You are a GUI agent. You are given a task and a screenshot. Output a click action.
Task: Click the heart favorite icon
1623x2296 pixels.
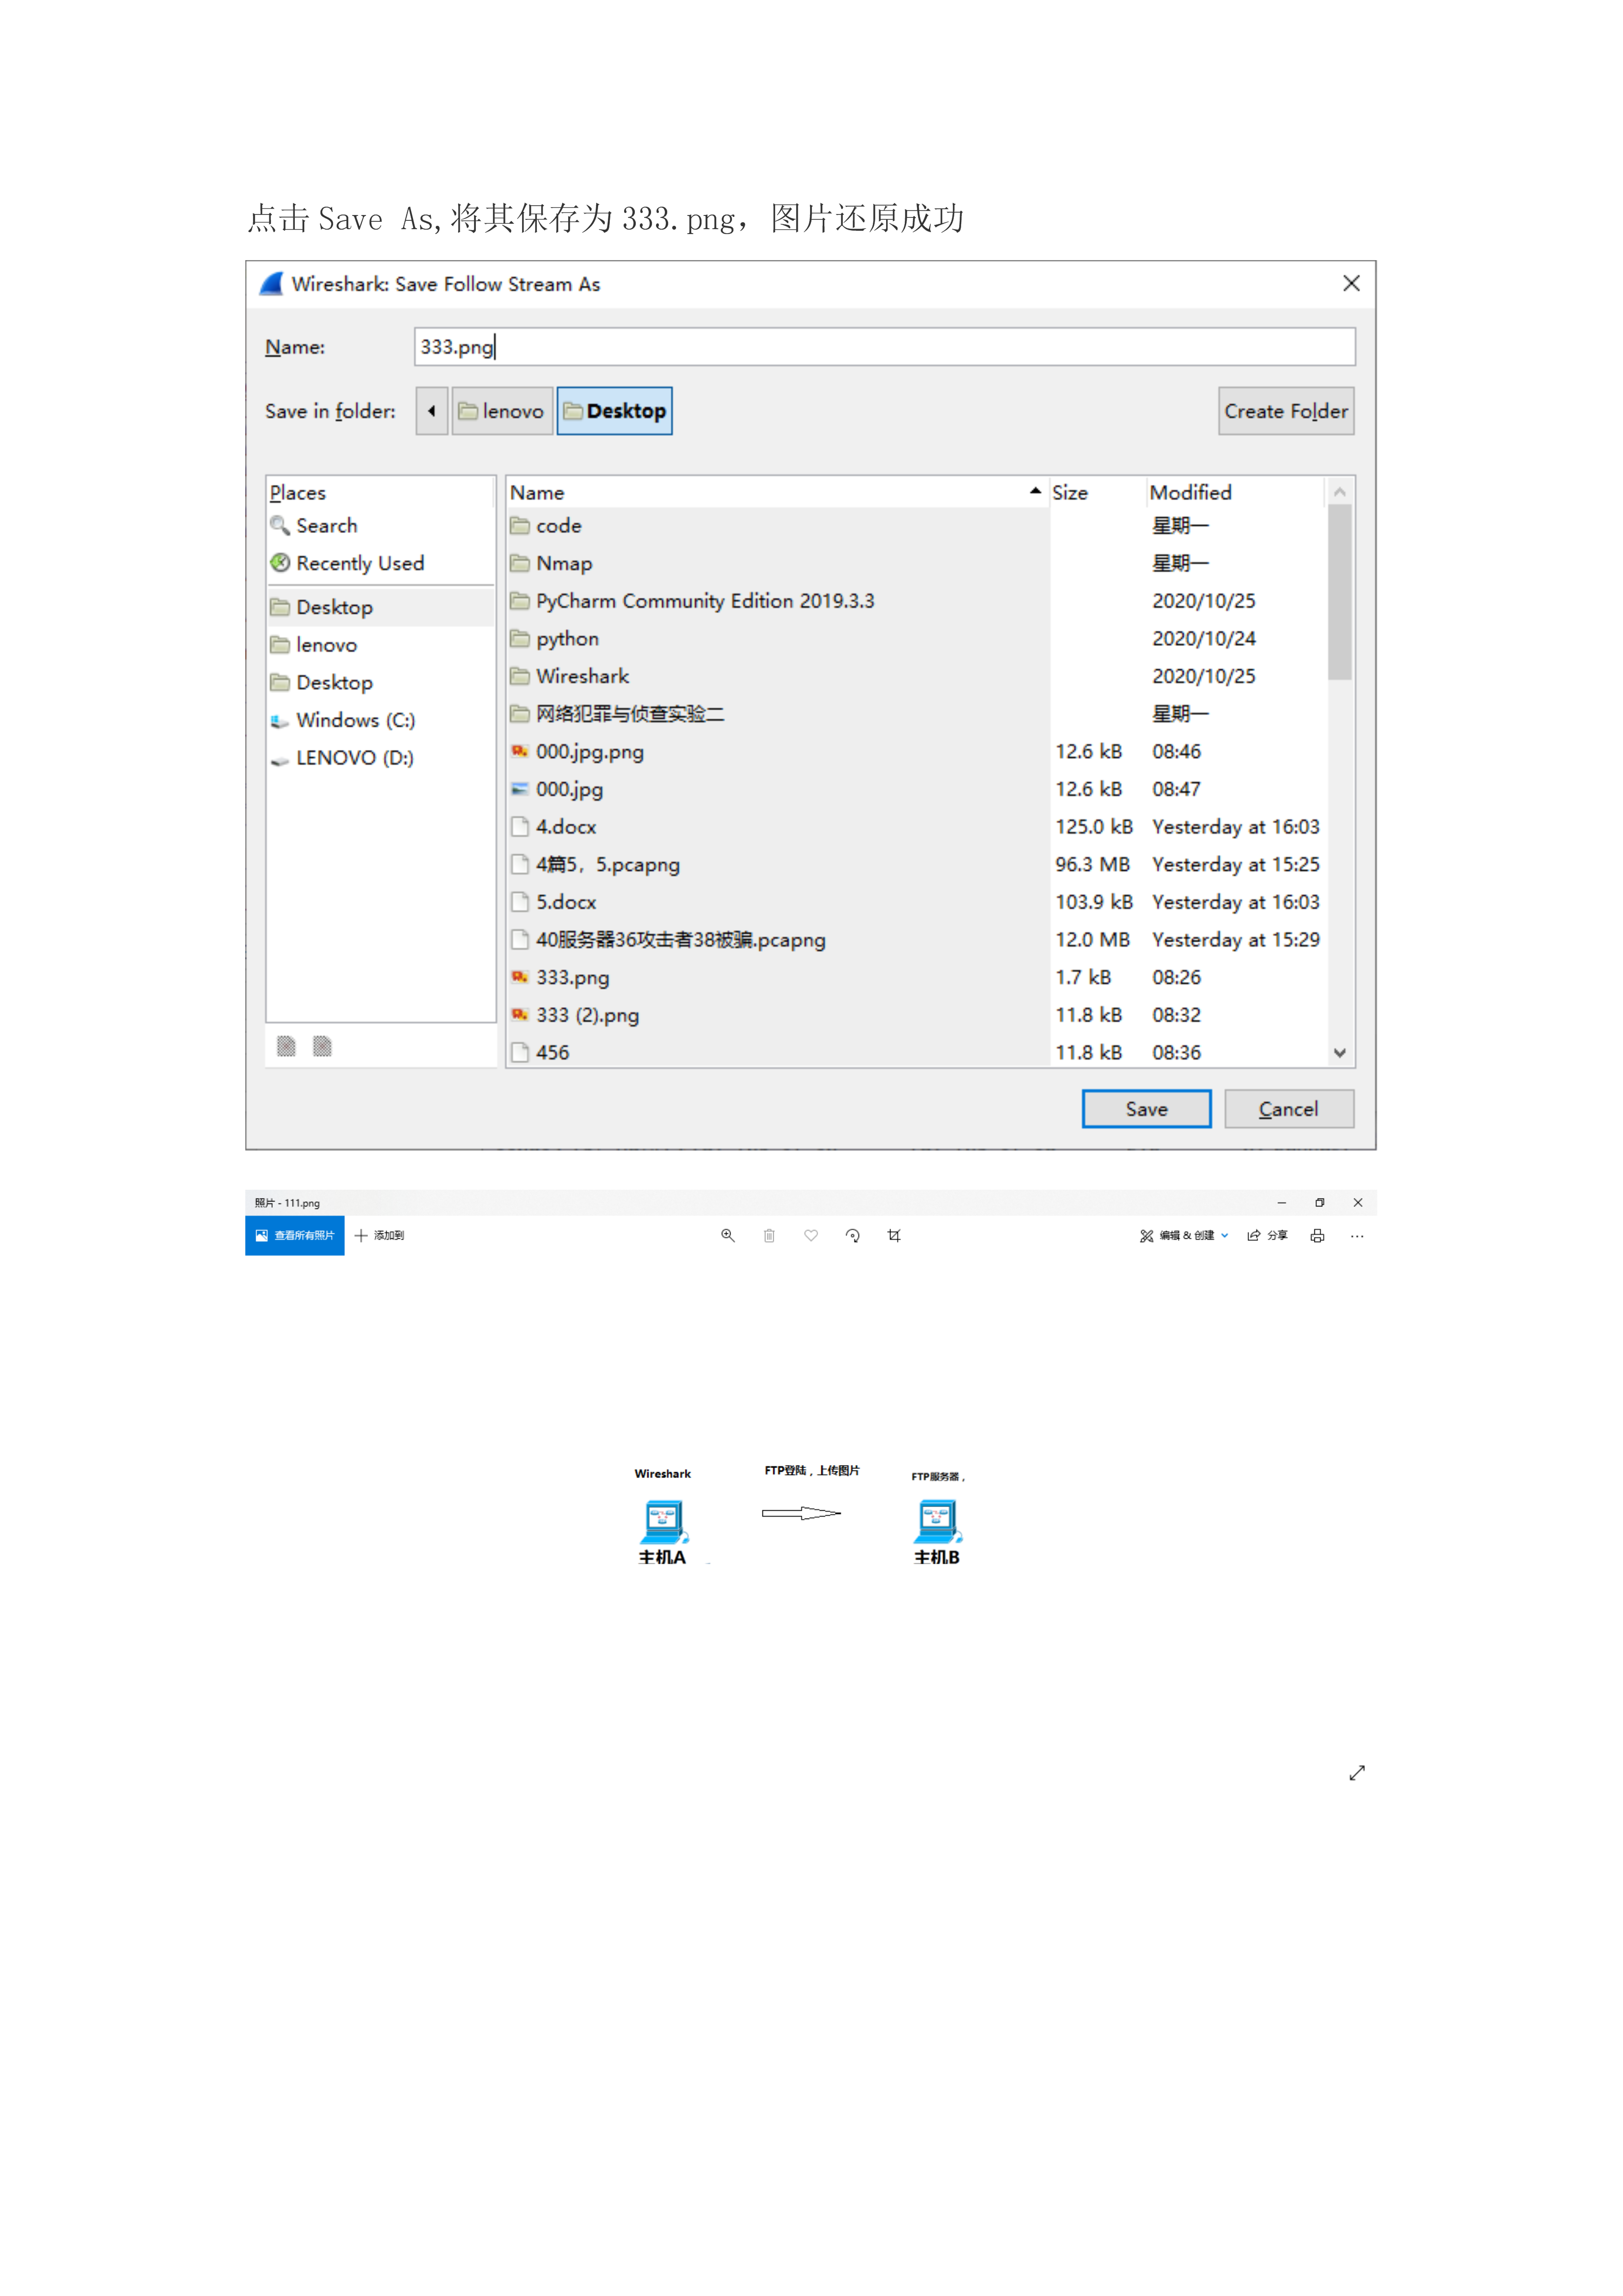click(811, 1236)
